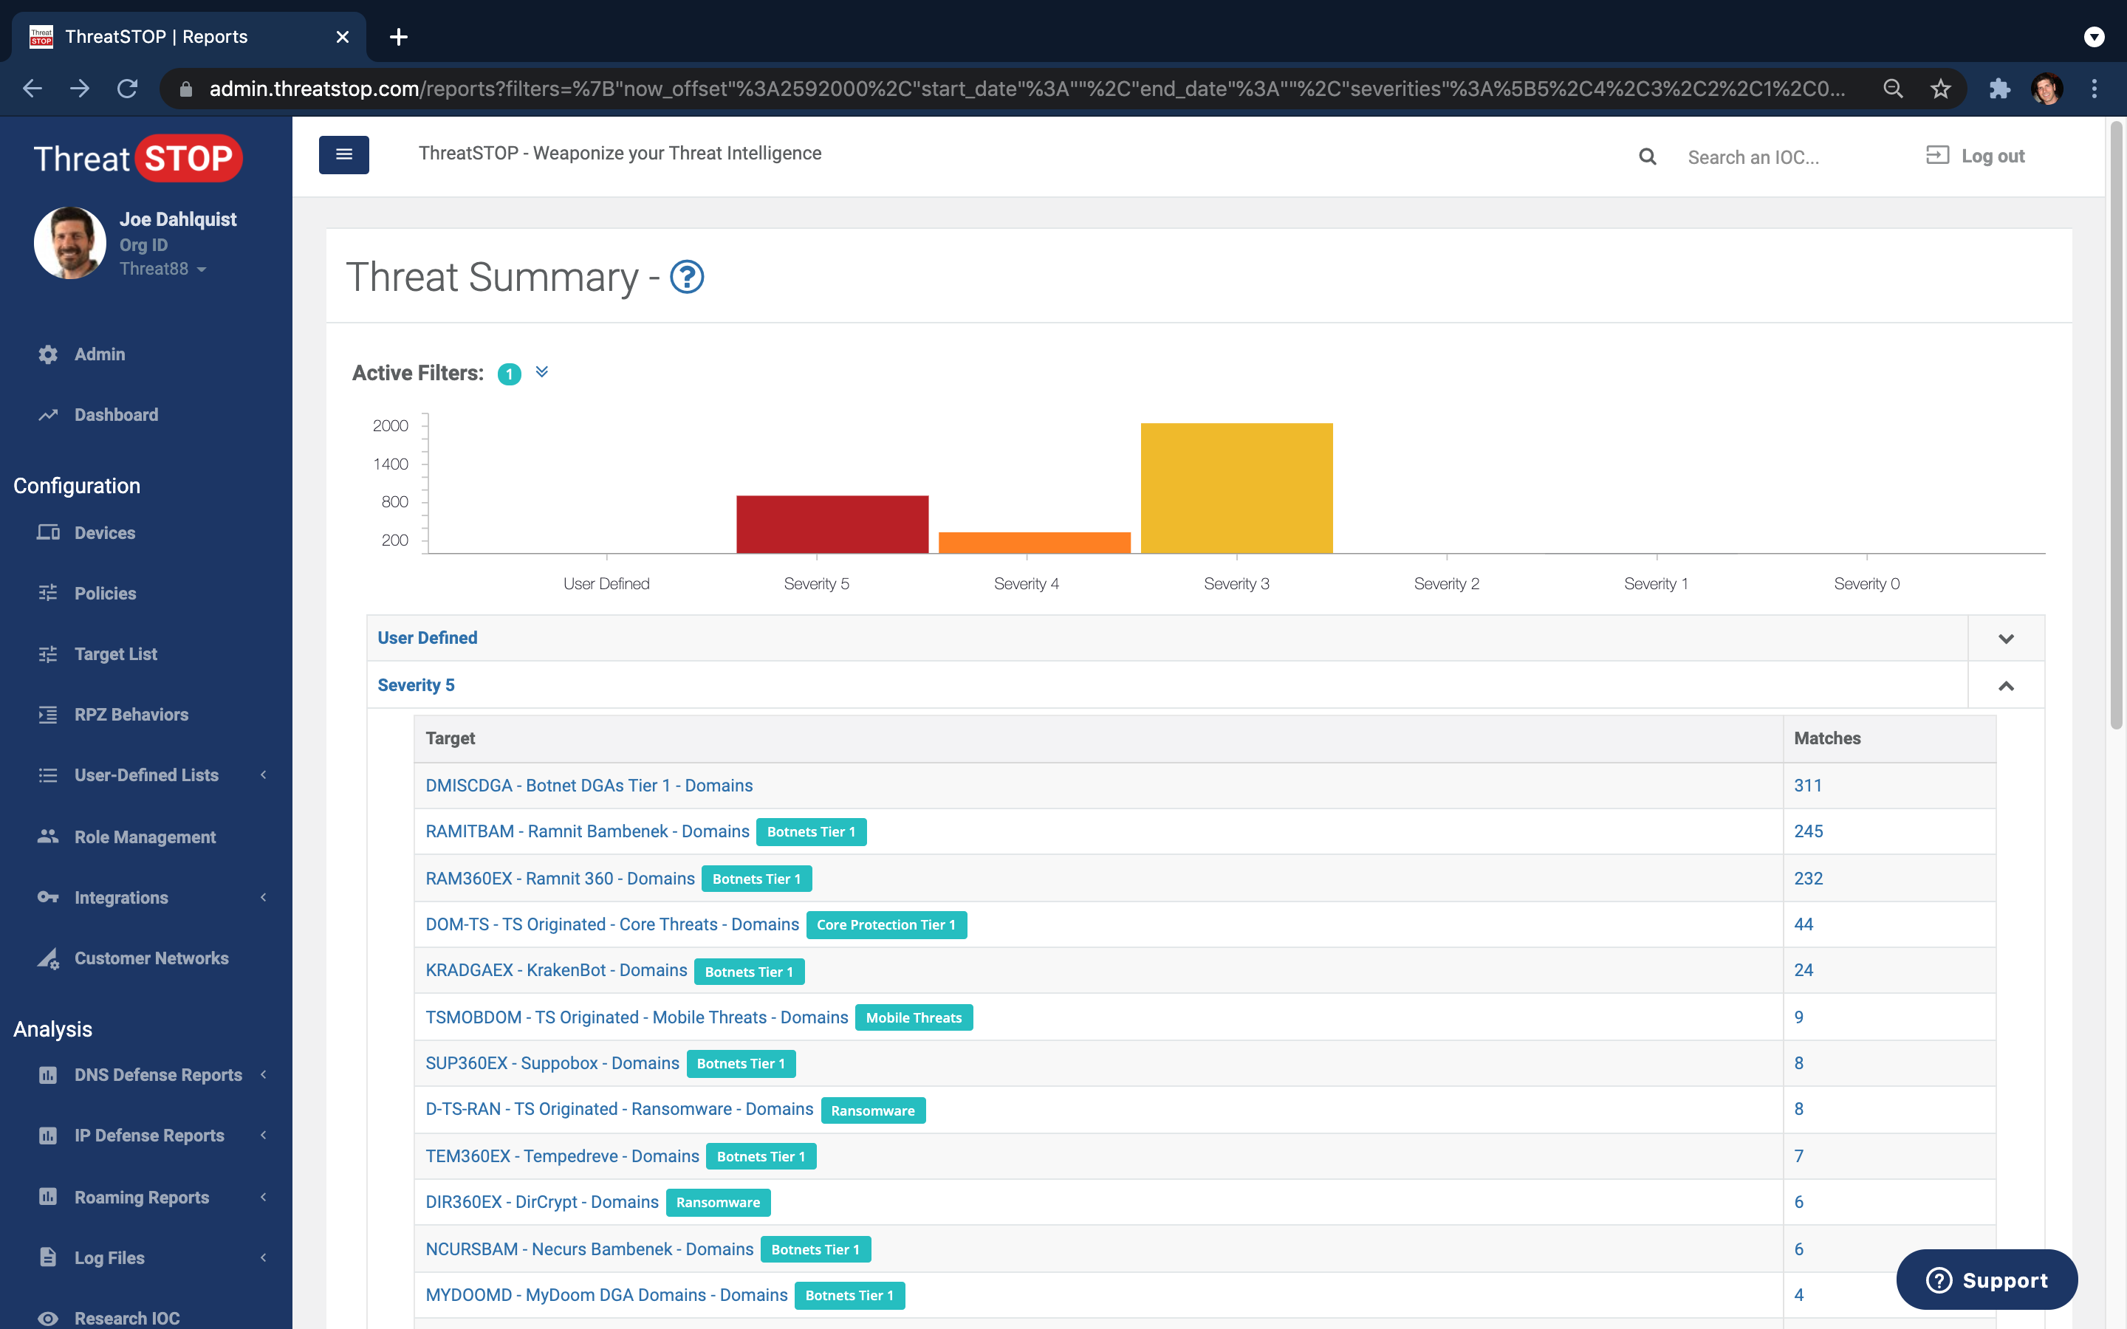
Task: Click the User-Defined Lists bullet icon
Action: (48, 775)
